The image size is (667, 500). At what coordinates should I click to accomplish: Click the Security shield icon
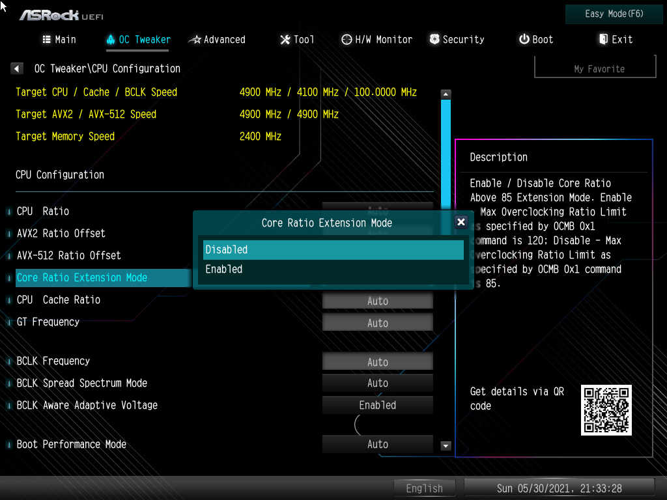click(x=434, y=39)
